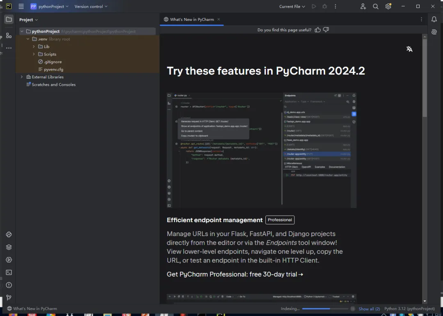Click the endpoint management feature screenshot

pos(262,150)
